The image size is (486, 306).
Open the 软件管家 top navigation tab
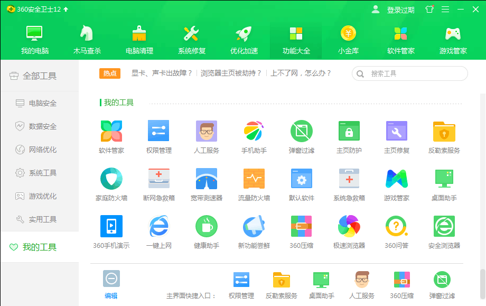(x=401, y=40)
